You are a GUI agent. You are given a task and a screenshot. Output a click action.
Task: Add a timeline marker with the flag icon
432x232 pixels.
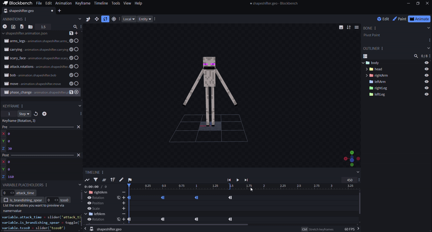pyautogui.click(x=130, y=180)
